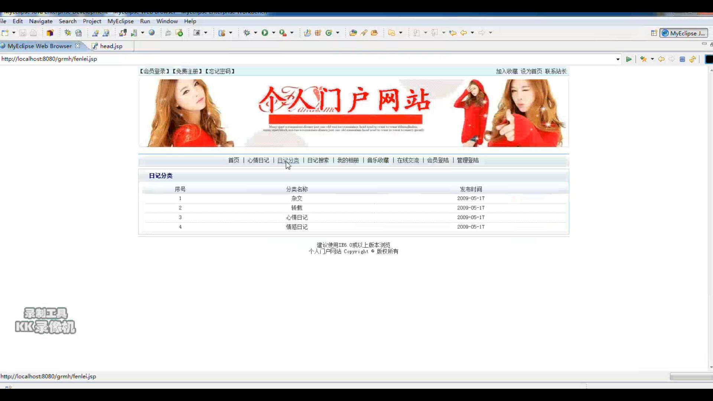This screenshot has height=401, width=713.
Task: Open the Run menu
Action: tap(145, 21)
